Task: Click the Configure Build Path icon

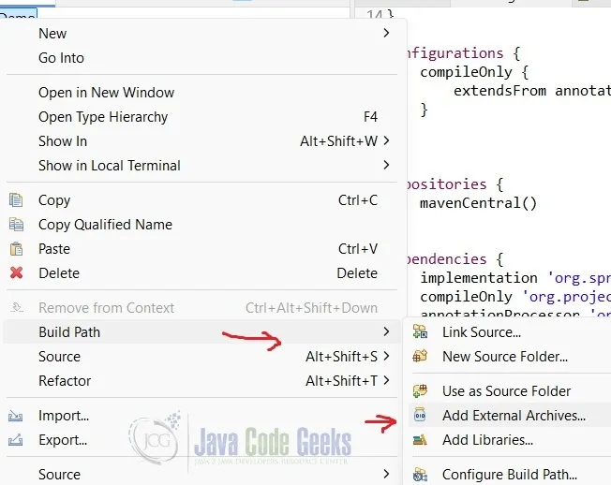Action: pos(420,475)
